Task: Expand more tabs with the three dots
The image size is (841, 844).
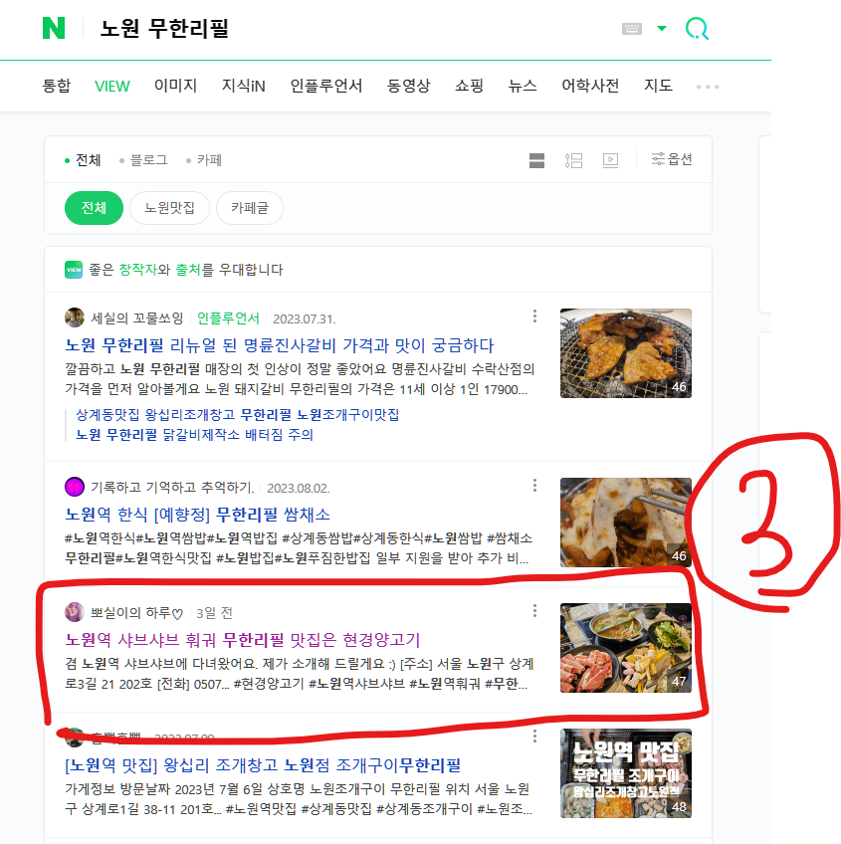Action: tap(708, 87)
